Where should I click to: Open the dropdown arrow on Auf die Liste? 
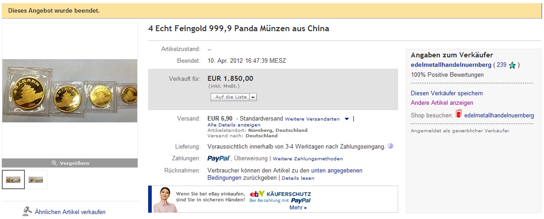pos(253,97)
